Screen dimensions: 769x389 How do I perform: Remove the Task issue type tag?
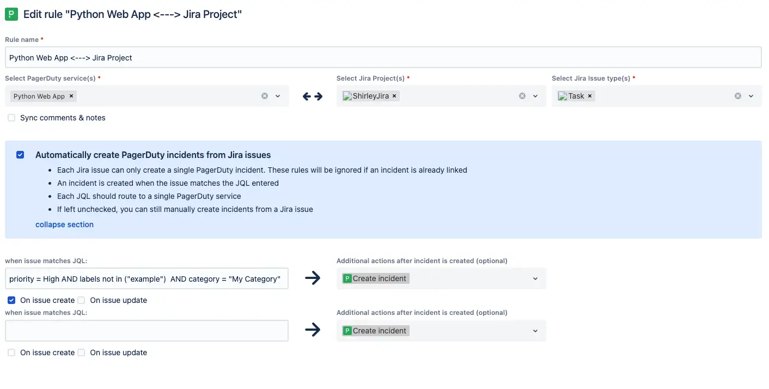pos(590,96)
